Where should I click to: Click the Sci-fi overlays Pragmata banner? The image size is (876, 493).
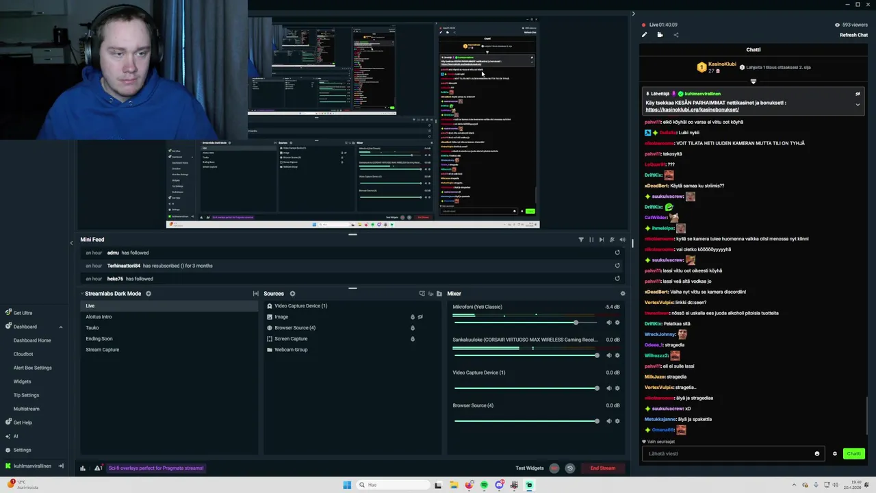pyautogui.click(x=156, y=468)
